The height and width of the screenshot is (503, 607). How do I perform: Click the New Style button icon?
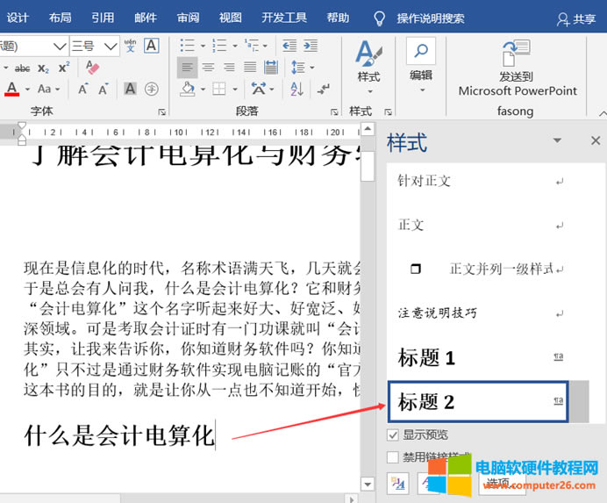397,481
